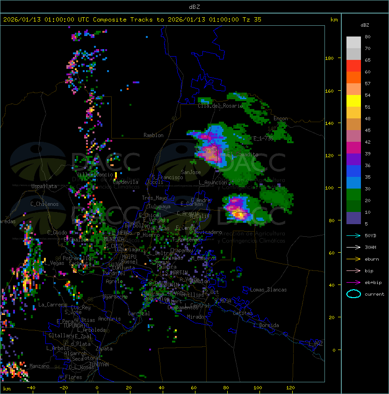Select the magenta swatch between 42 and 39
389x394 pixels.
click(x=353, y=147)
